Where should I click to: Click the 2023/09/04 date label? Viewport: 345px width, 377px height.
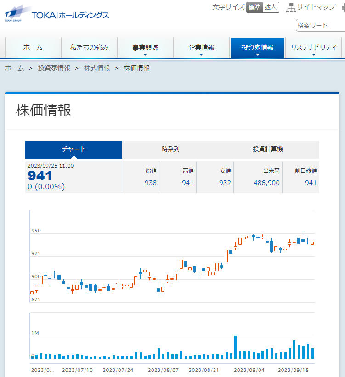[x=249, y=370]
